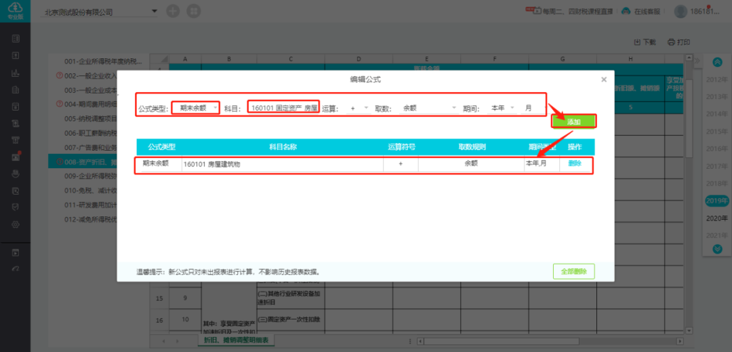
Task: Select year 2016年 in the year list
Action: pyautogui.click(x=717, y=149)
